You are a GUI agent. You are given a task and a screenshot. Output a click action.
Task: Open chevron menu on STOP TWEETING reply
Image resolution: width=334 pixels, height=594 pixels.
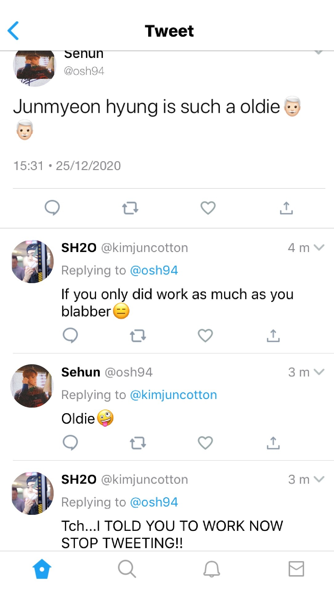(x=319, y=479)
